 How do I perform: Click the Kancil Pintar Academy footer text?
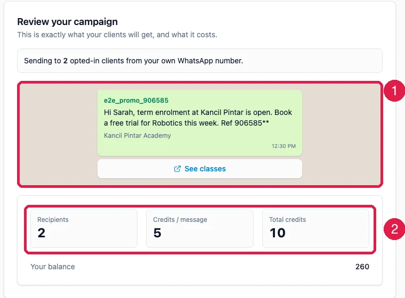[137, 136]
